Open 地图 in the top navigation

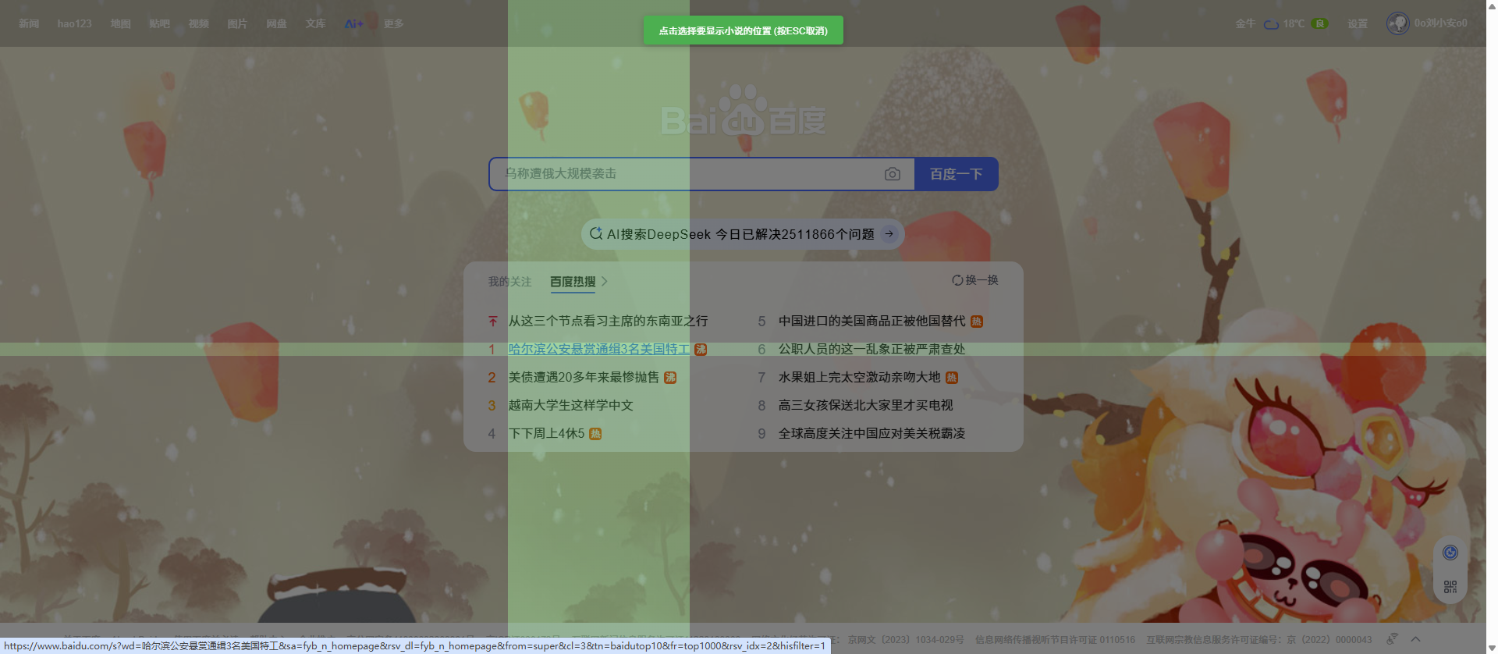pyautogui.click(x=120, y=23)
